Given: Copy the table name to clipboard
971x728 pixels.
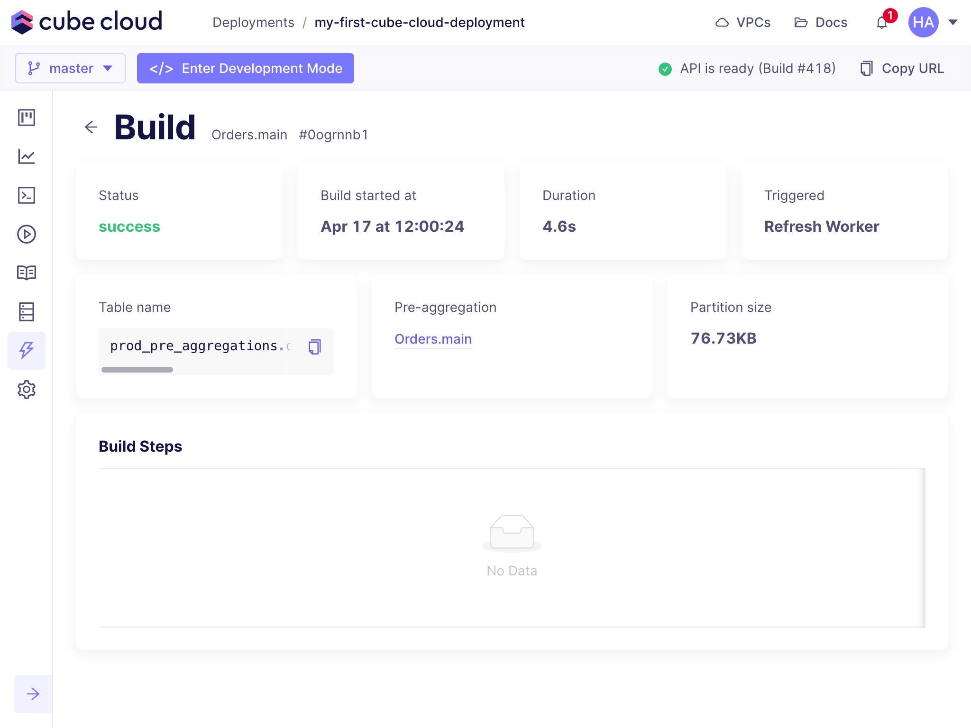Looking at the screenshot, I should (x=315, y=347).
